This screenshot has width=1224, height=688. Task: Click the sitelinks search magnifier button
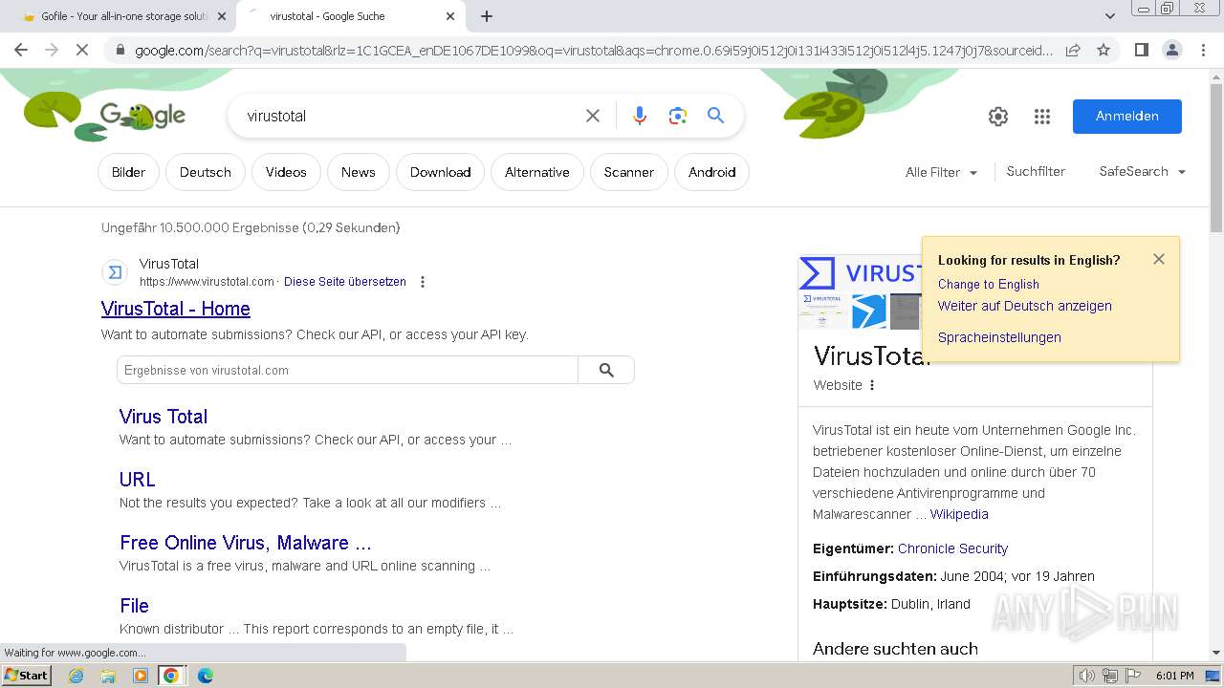pos(606,370)
